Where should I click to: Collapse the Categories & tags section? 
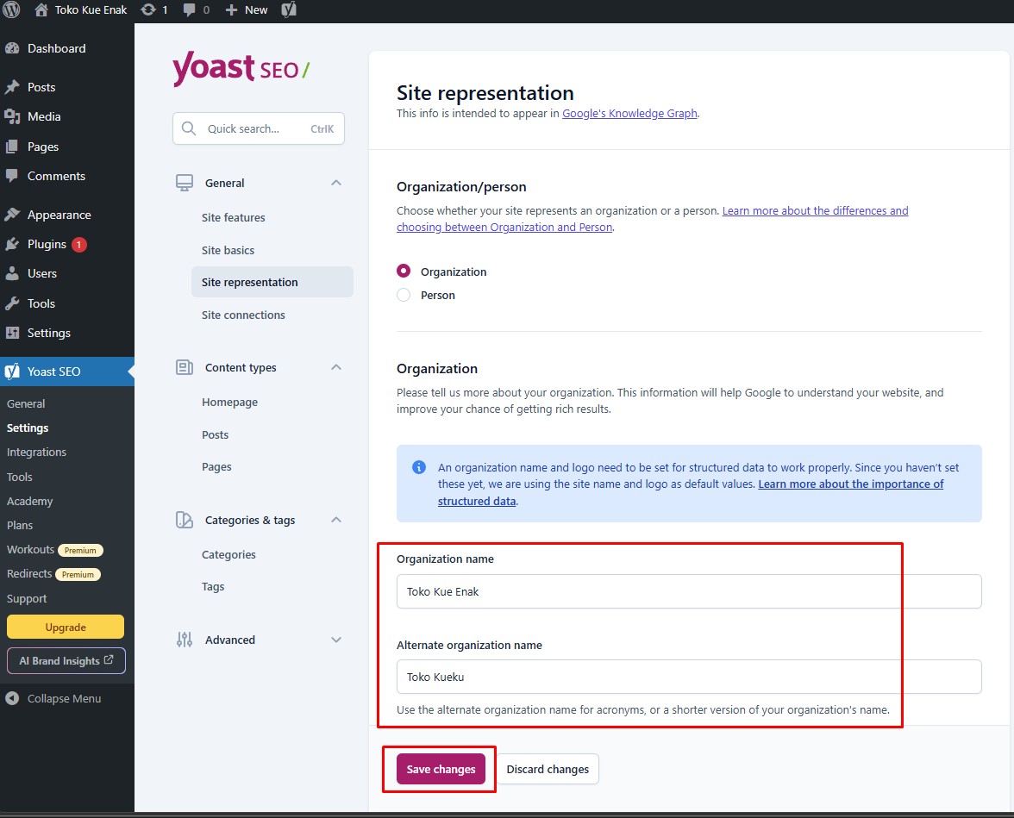[336, 520]
